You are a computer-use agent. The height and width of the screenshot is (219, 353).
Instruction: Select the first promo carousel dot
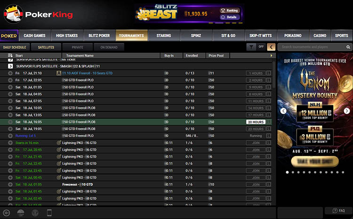click(287, 172)
